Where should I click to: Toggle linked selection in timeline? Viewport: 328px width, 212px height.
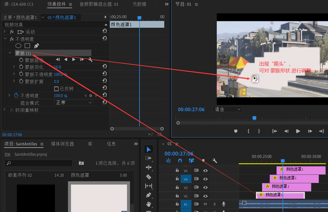point(191,161)
